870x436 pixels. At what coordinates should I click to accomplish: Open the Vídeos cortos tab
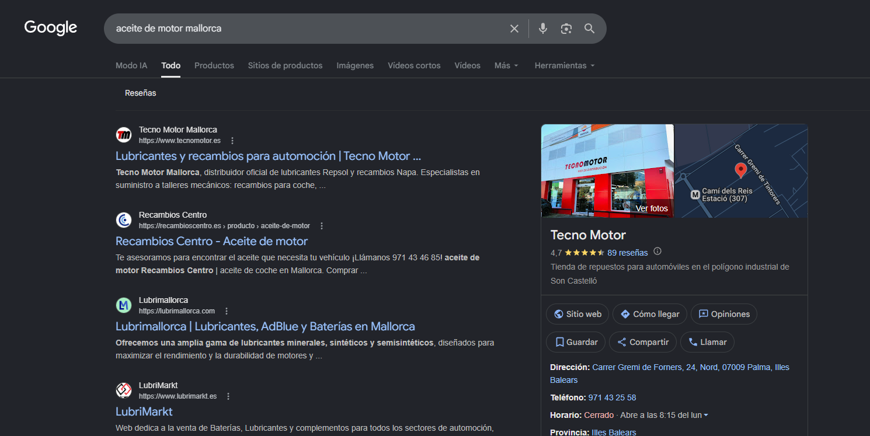click(414, 65)
